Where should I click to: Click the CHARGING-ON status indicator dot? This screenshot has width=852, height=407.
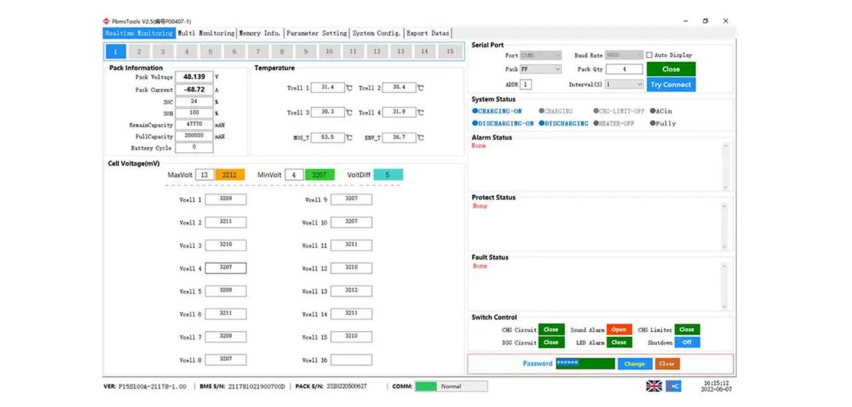475,111
